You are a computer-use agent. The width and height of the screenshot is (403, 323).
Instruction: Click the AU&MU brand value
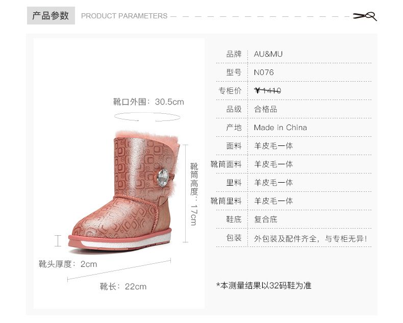coord(268,54)
